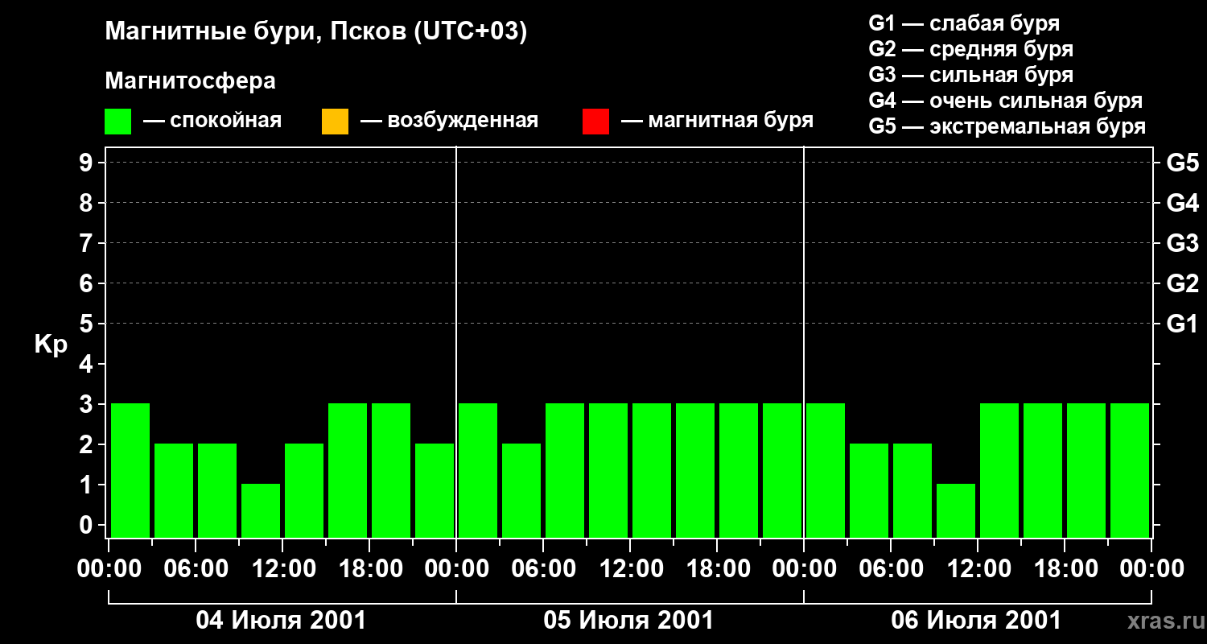Viewport: 1207px width, 644px height.
Task: Click the 06 July 18:00–21:00 bar
Action: click(1086, 470)
